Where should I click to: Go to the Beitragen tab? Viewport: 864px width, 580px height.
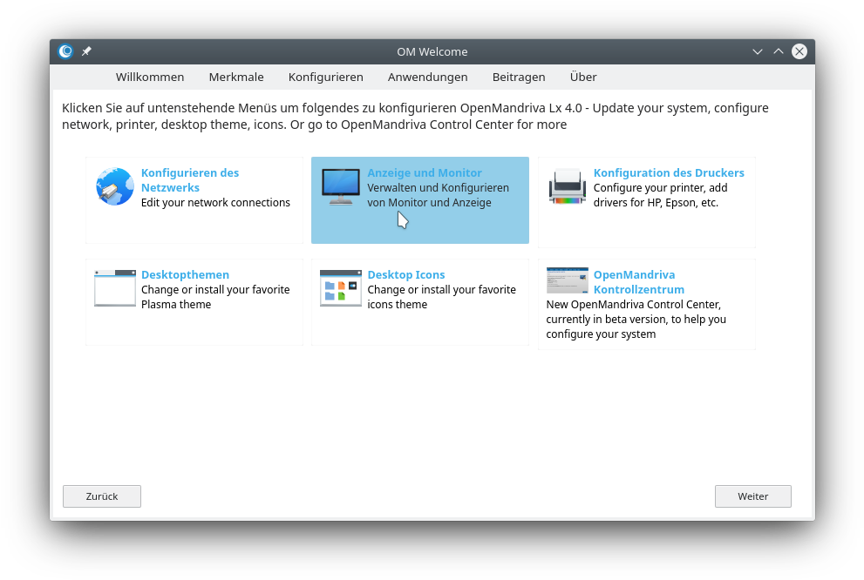(x=519, y=77)
